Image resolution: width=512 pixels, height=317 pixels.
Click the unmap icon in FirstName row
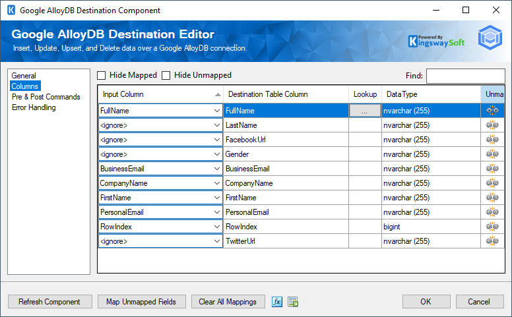[492, 198]
